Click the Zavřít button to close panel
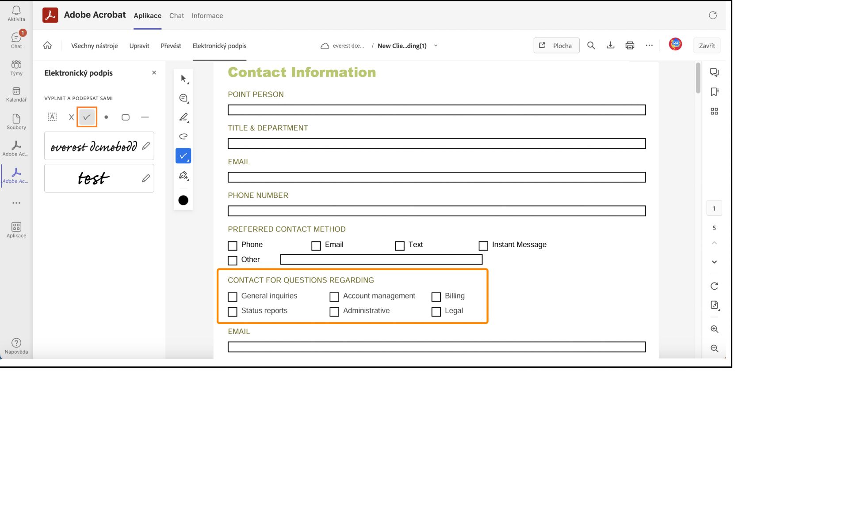The image size is (849, 506). 707,45
